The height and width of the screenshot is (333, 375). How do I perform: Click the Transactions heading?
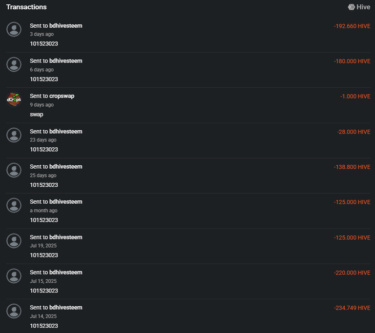[26, 7]
